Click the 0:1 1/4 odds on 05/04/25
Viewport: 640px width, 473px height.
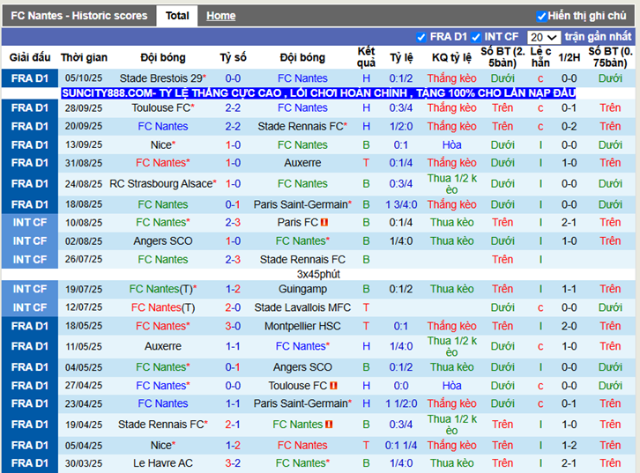coord(401,446)
